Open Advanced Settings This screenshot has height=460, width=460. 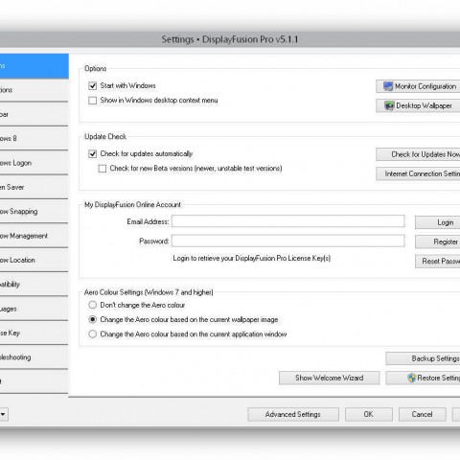(x=293, y=414)
